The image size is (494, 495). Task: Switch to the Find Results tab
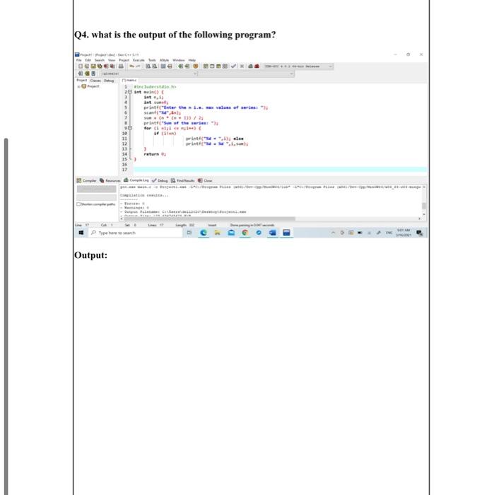tap(183, 180)
